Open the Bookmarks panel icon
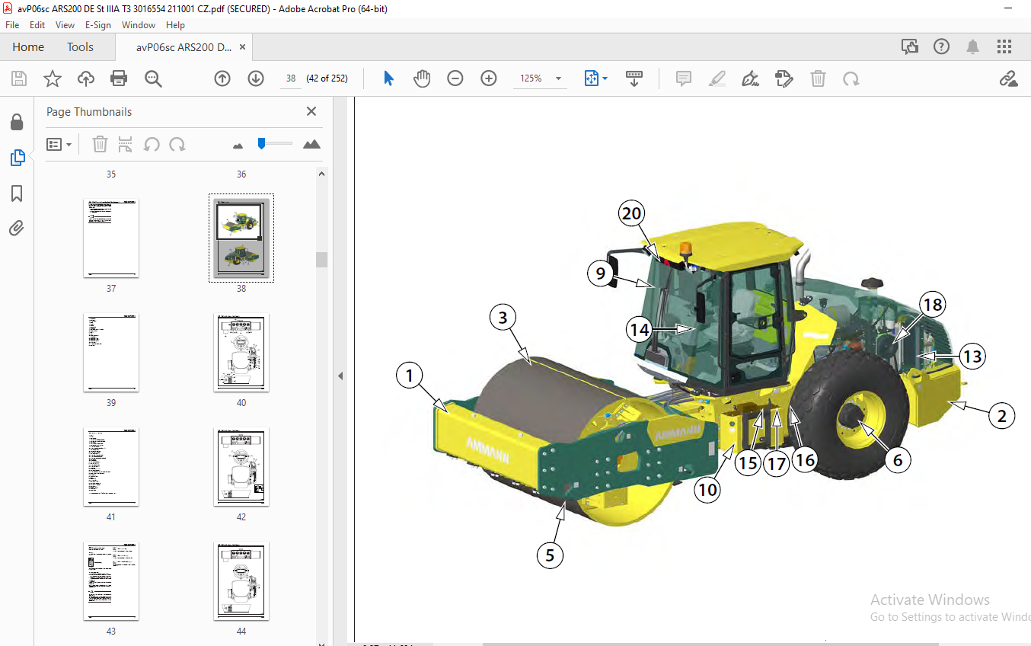Image resolution: width=1031 pixels, height=646 pixels. click(17, 193)
